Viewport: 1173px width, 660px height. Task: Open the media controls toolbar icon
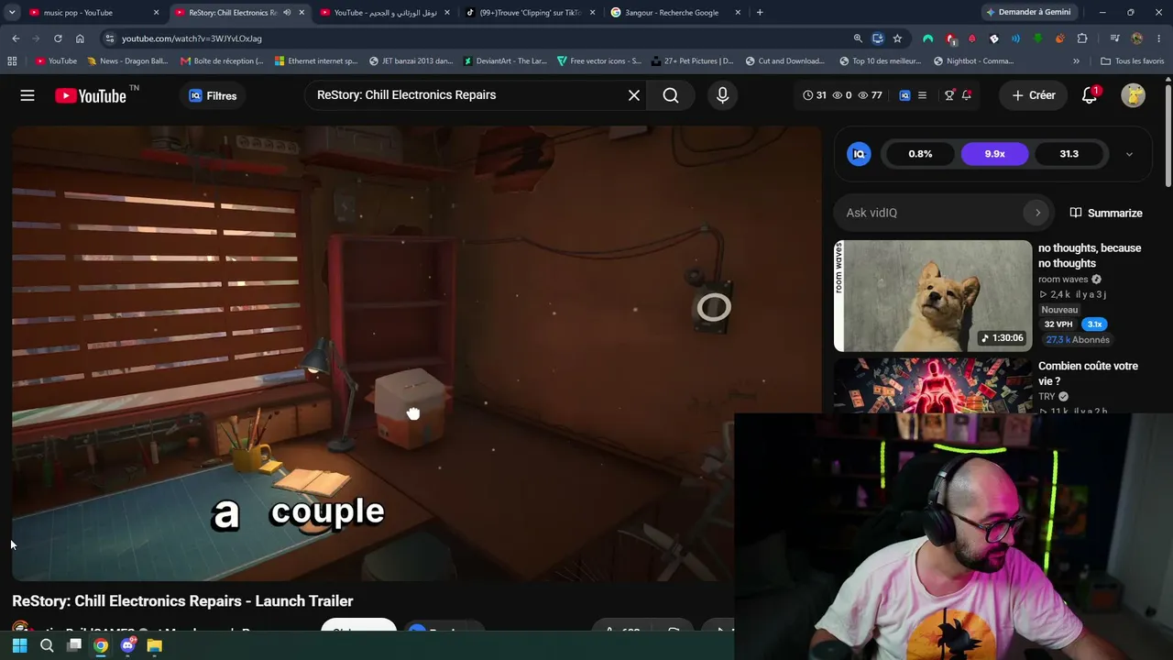pyautogui.click(x=1114, y=38)
